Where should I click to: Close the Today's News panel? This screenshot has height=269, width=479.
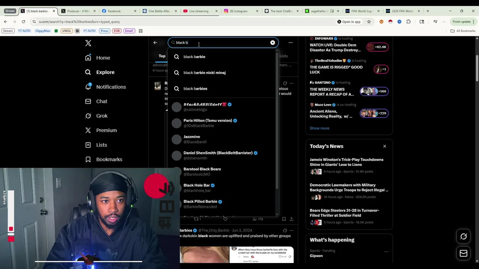(384, 146)
